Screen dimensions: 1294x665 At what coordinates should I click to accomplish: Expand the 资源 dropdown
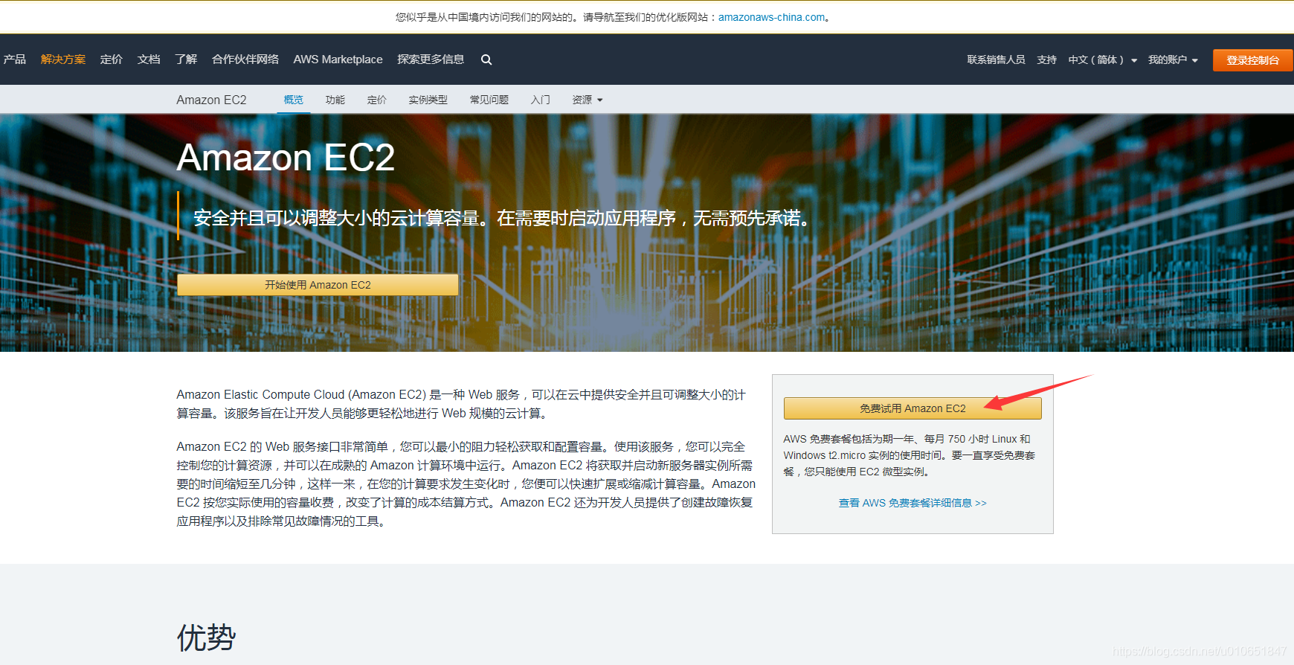pyautogui.click(x=588, y=100)
